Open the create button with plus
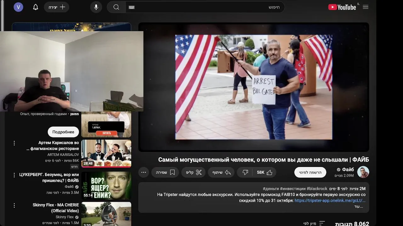 57,7
